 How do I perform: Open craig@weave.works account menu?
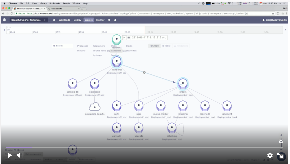pos(274,20)
